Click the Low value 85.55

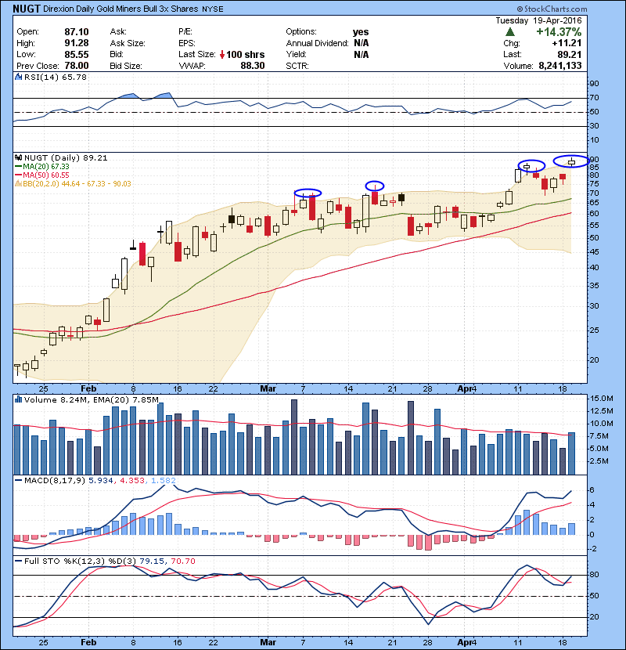[77, 54]
